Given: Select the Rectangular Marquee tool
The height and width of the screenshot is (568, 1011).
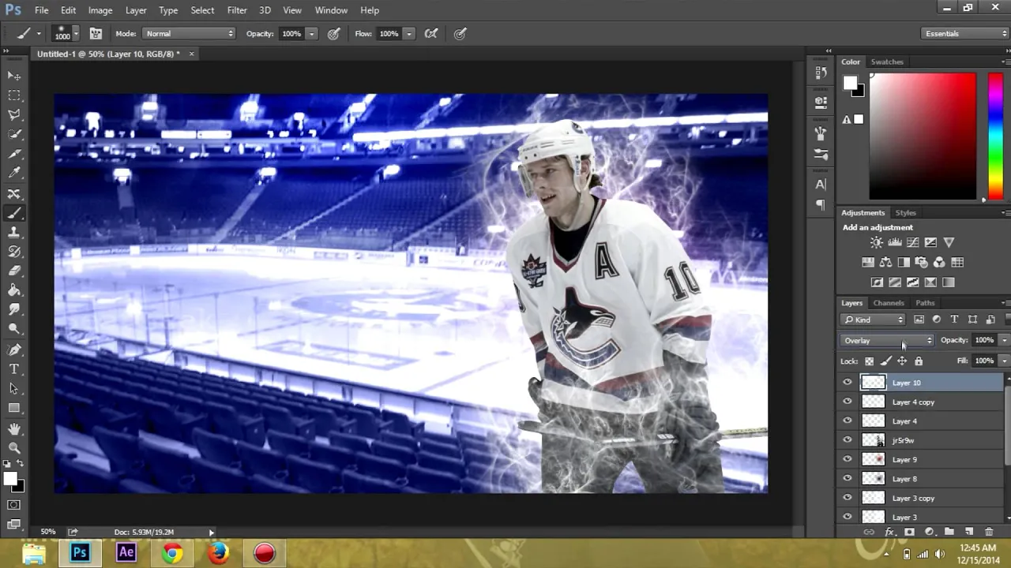Looking at the screenshot, I should 14,95.
